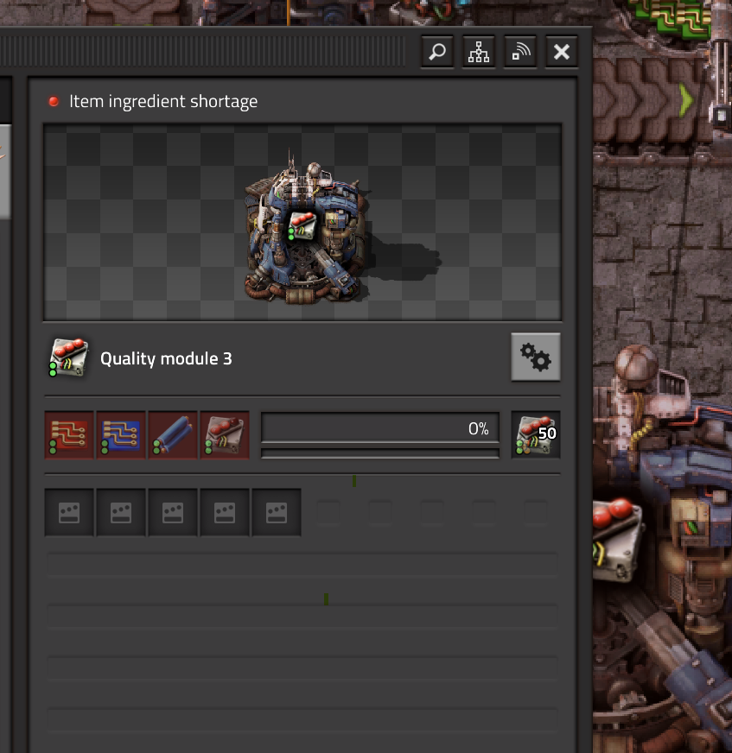The width and height of the screenshot is (732, 753).
Task: Click the Quality module 3 recipe icon
Action: [x=68, y=358]
